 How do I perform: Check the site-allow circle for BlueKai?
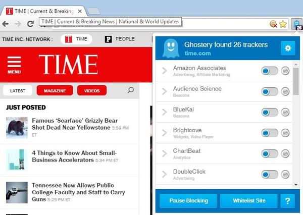[x=285, y=112]
